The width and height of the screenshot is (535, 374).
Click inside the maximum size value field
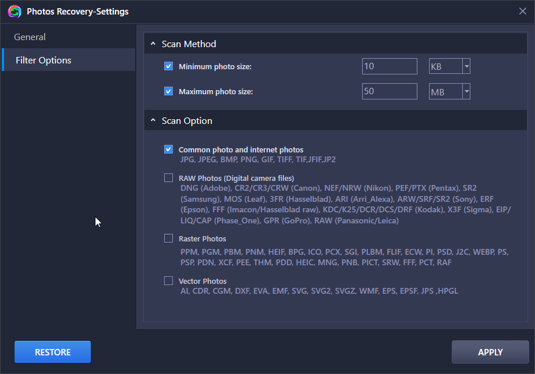click(x=389, y=91)
